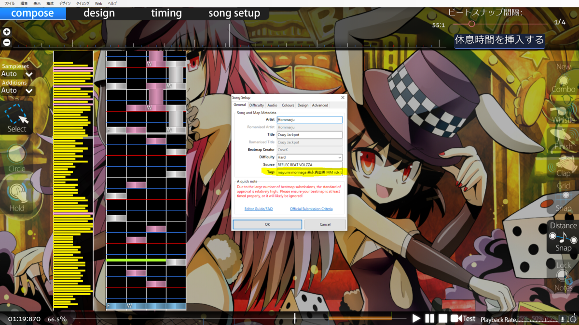Screen dimensions: 579x325
Task: Click the Cancel button in Song Setup
Action: (325, 224)
